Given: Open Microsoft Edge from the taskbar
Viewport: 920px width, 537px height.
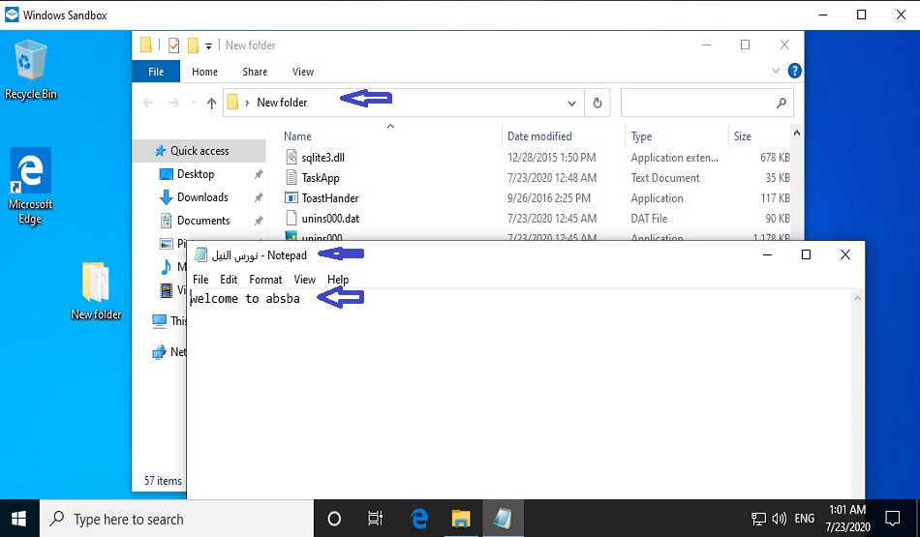Looking at the screenshot, I should (419, 519).
